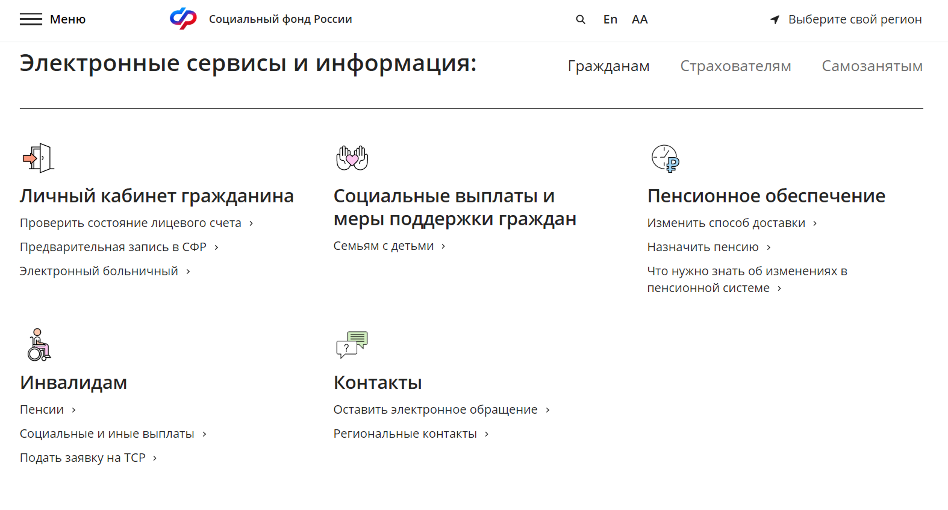Toggle the AA accessibility font option
948x510 pixels.
point(640,19)
